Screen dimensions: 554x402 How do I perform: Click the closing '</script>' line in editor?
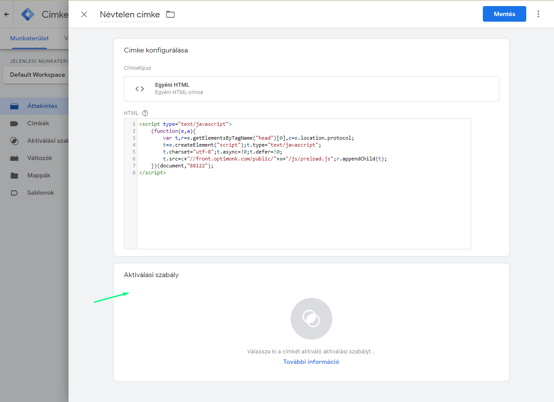pos(153,173)
